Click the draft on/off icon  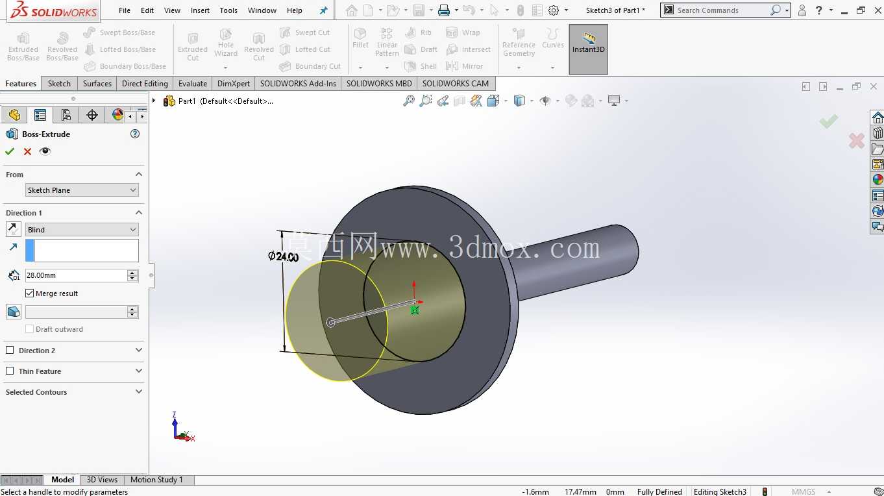tap(13, 312)
